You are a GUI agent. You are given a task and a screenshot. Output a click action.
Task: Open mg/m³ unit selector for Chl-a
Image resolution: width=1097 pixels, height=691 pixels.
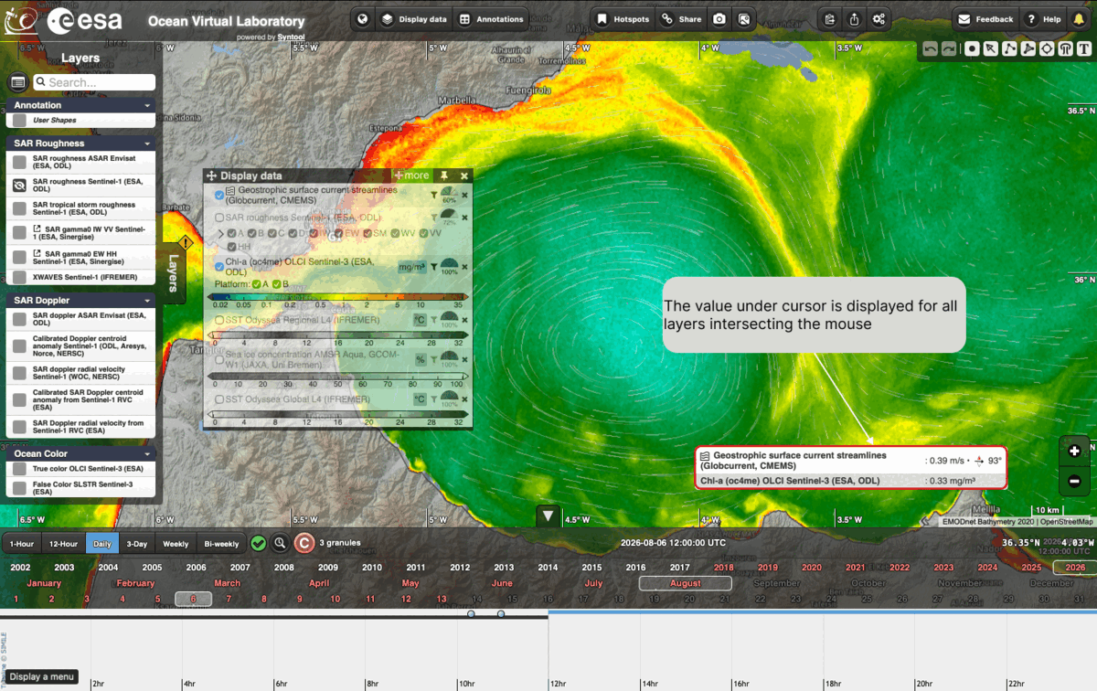coord(411,267)
